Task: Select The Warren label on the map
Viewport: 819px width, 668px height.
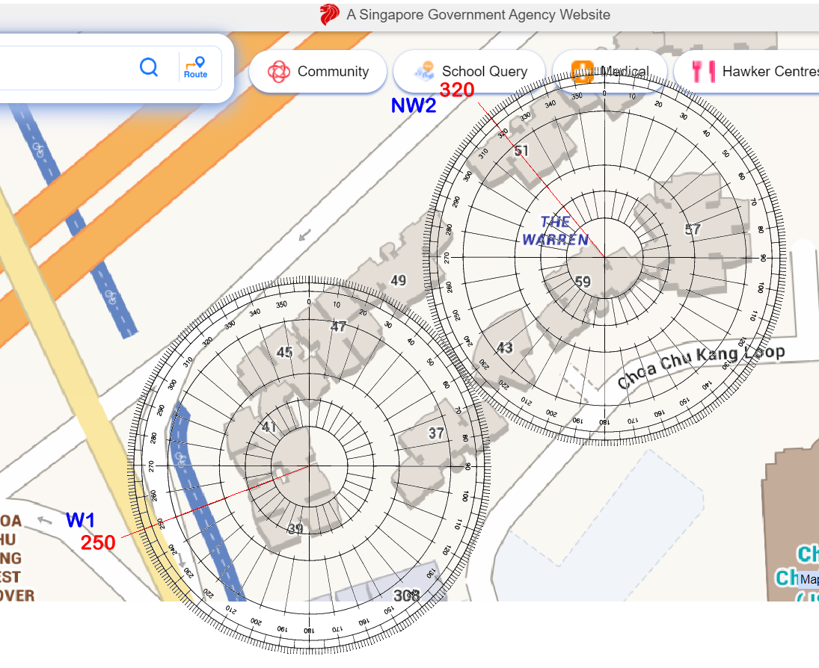Action: tap(556, 231)
